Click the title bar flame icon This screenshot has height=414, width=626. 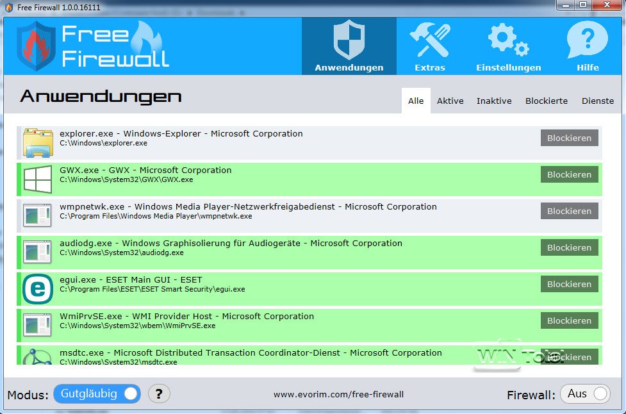pos(9,7)
